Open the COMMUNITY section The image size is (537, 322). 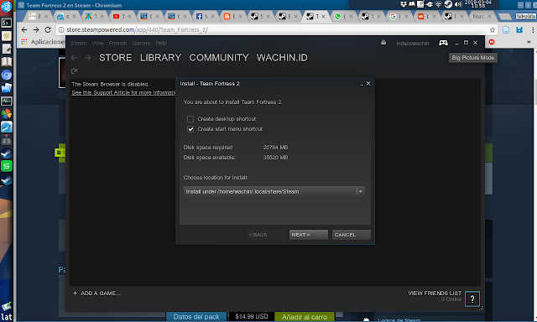(x=219, y=58)
